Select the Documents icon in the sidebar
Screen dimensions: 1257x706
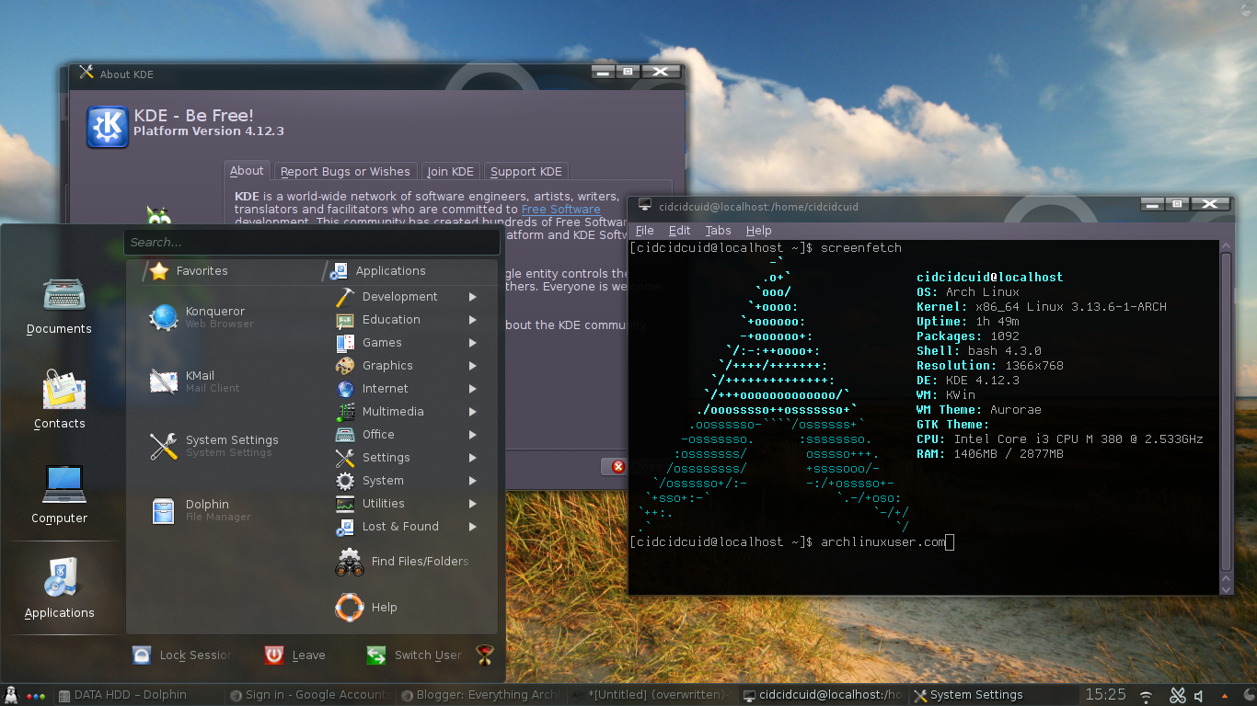coord(59,303)
